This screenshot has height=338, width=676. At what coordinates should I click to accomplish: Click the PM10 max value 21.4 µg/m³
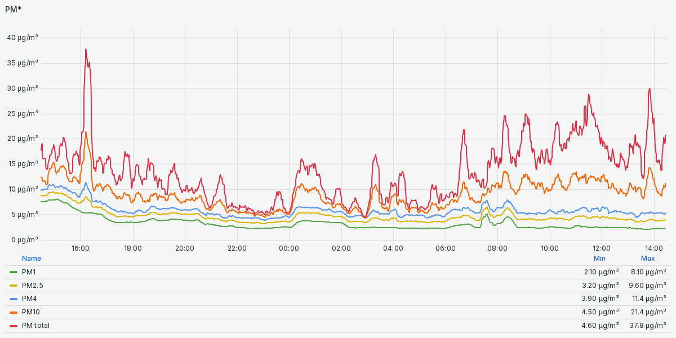647,312
